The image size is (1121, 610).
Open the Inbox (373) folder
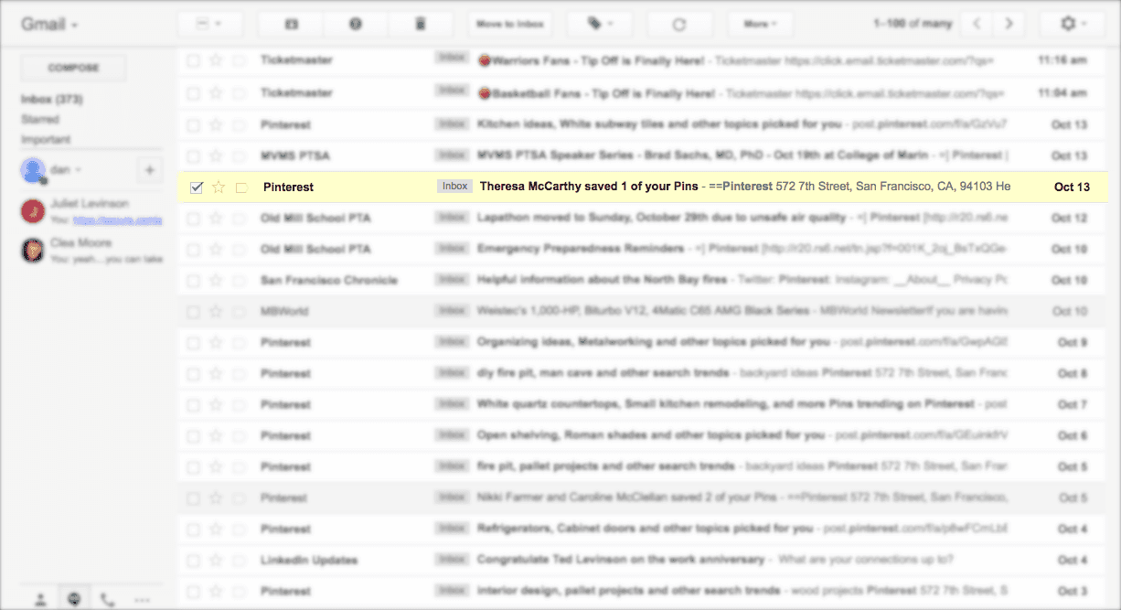(x=52, y=99)
